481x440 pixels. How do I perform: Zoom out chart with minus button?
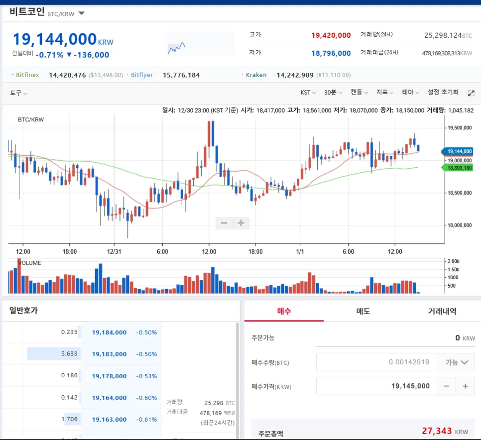tap(224, 223)
